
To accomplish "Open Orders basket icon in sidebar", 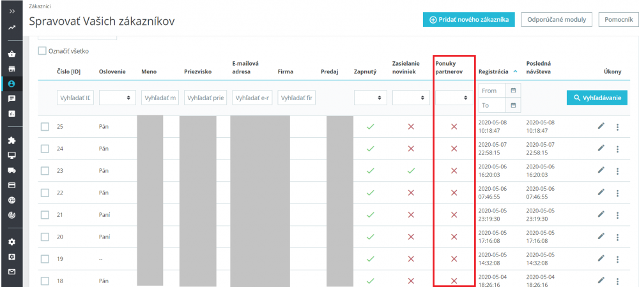I will (12, 54).
